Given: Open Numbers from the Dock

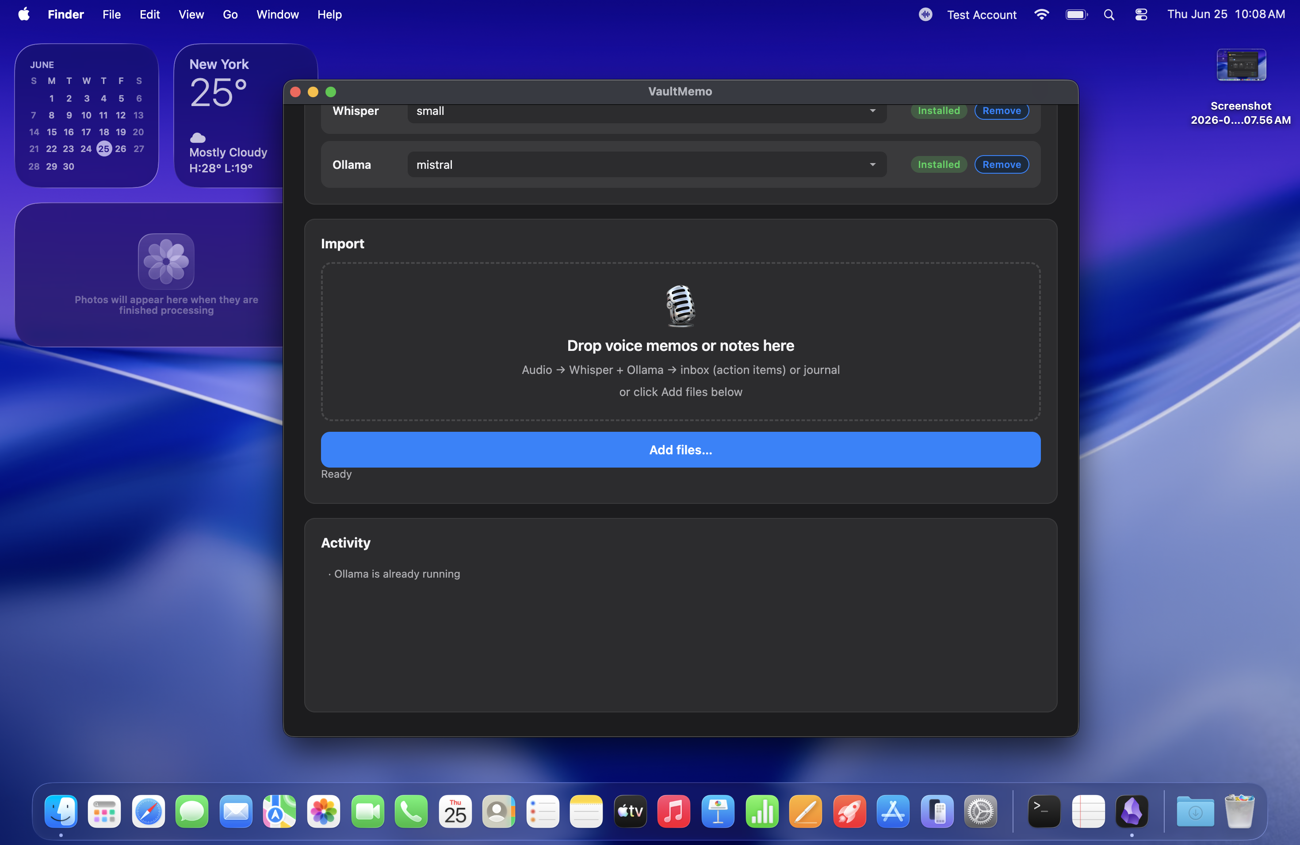Looking at the screenshot, I should tap(762, 811).
